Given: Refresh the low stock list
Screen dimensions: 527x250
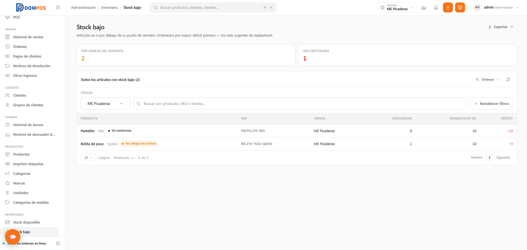Looking at the screenshot, I should pyautogui.click(x=508, y=79).
